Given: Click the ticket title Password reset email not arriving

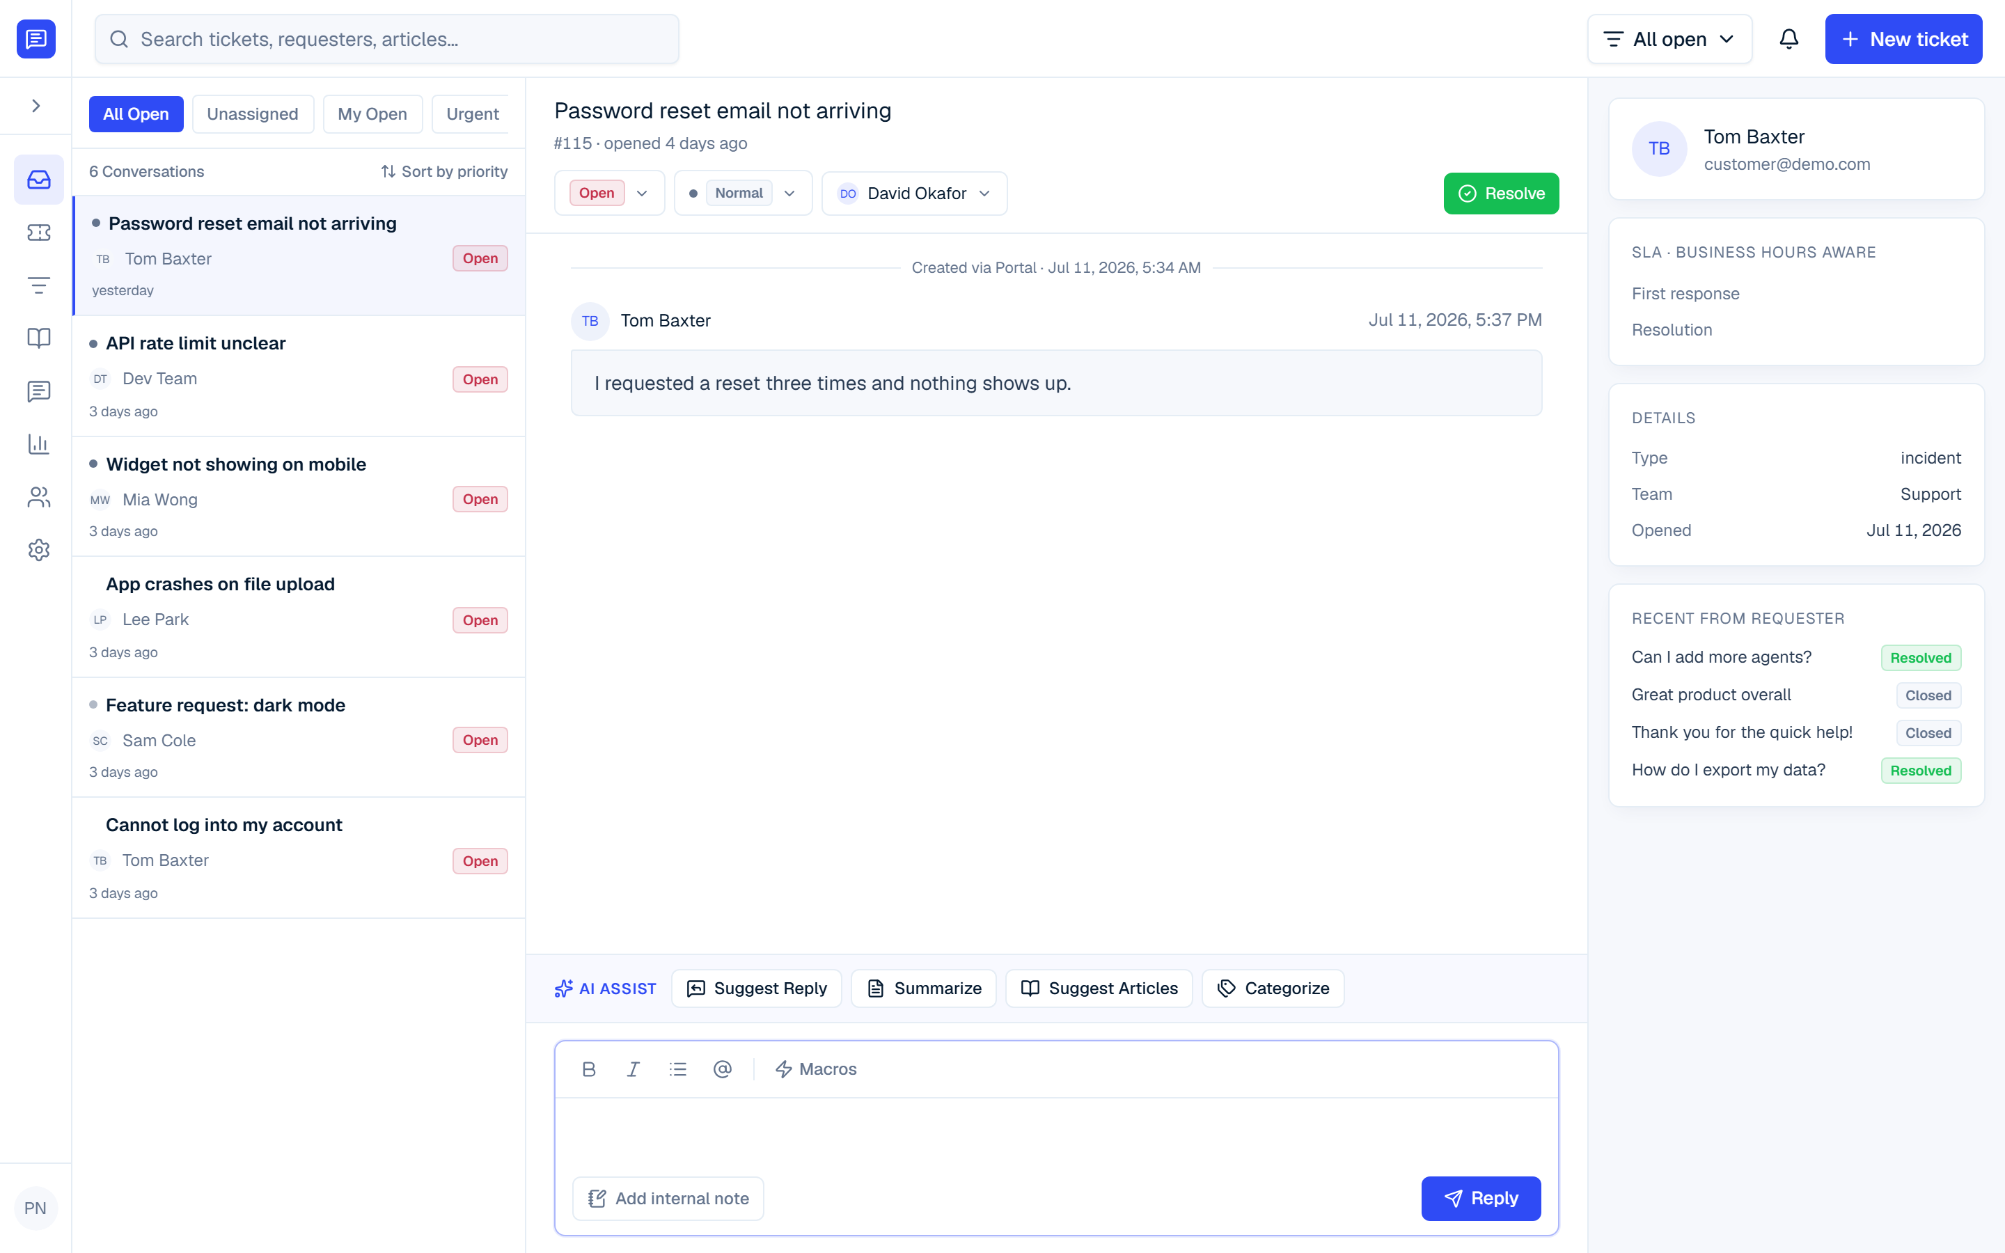Looking at the screenshot, I should [723, 111].
